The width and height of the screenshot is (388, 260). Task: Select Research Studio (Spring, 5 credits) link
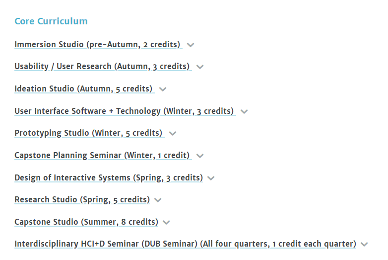[82, 199]
